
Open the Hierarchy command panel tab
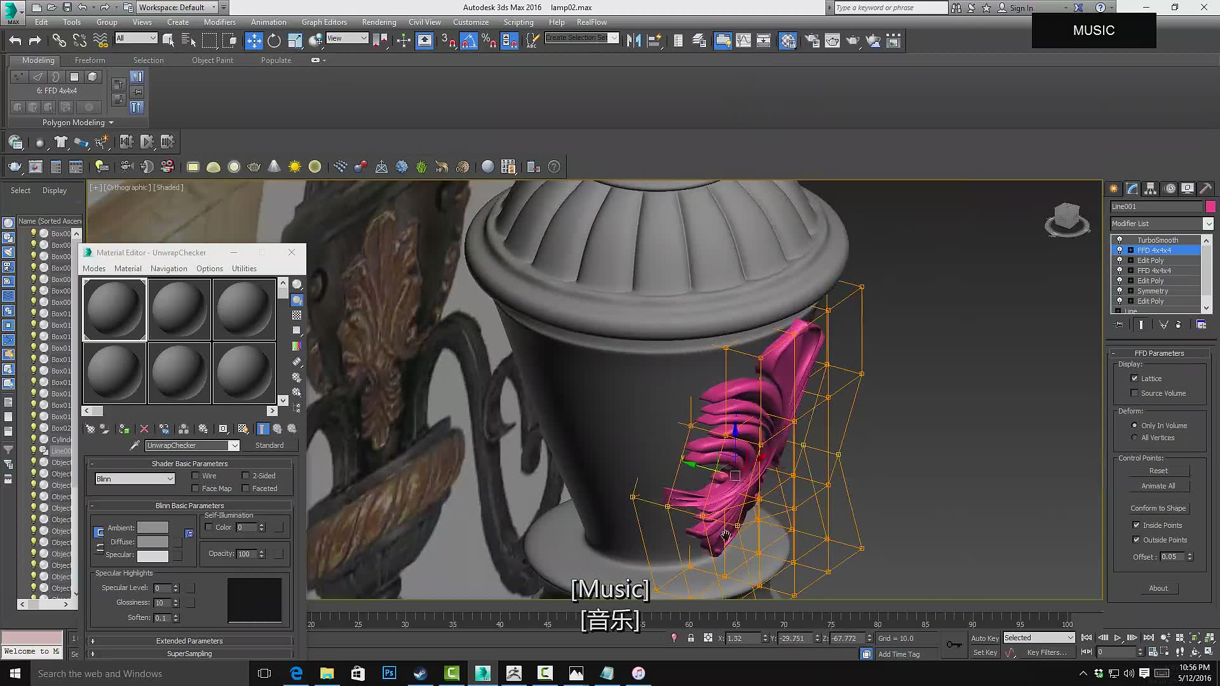coord(1151,189)
